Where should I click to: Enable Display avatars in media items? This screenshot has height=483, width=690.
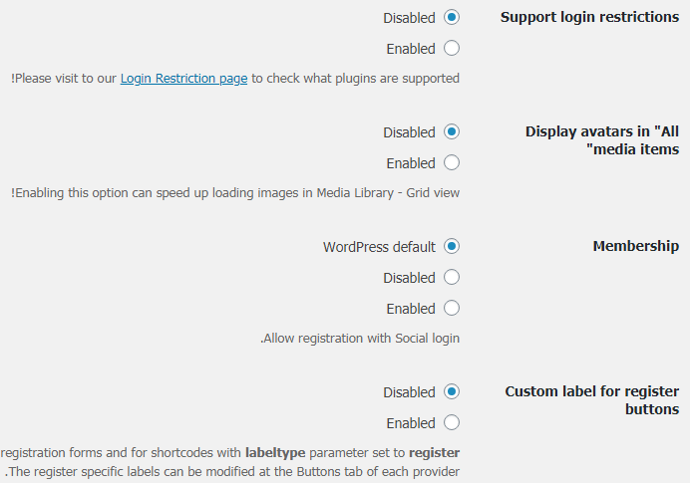tap(452, 162)
